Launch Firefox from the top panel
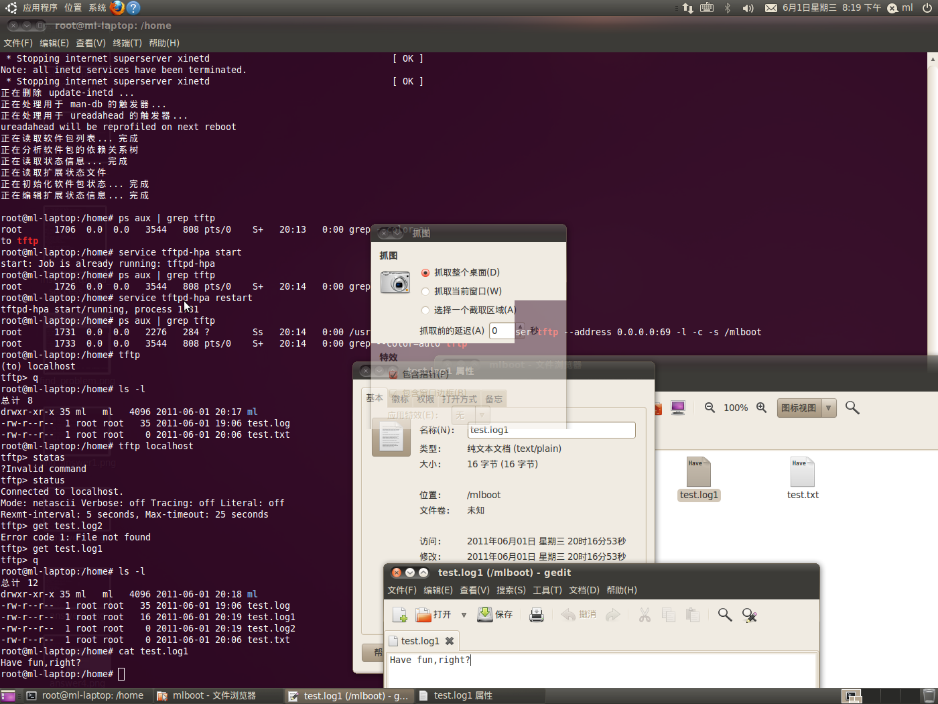This screenshot has width=938, height=704. (x=117, y=7)
